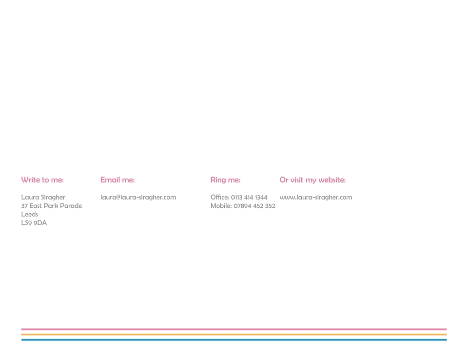
Task: Click the word "Mobile:" label
Action: tap(221, 206)
